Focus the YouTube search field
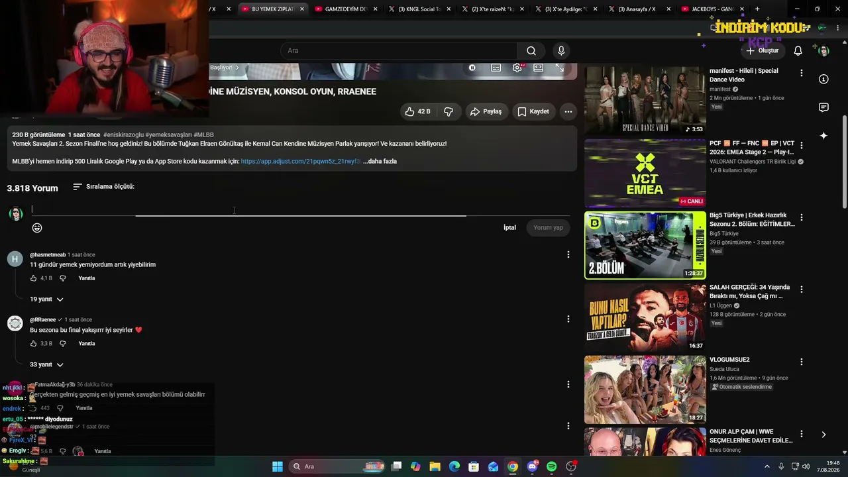Image resolution: width=848 pixels, height=477 pixels. (x=399, y=51)
